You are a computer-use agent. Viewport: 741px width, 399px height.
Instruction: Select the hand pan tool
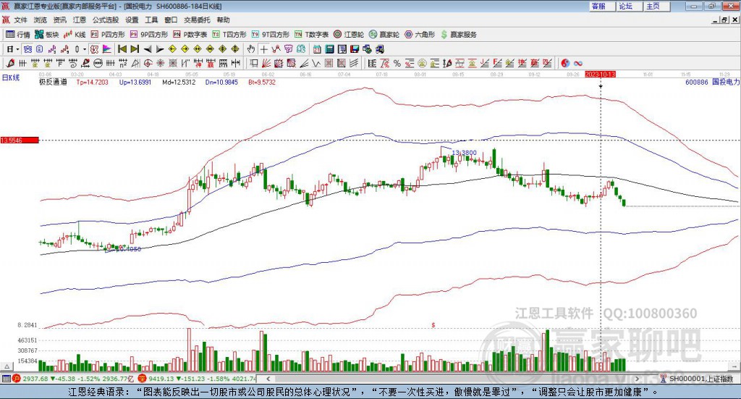[x=251, y=49]
